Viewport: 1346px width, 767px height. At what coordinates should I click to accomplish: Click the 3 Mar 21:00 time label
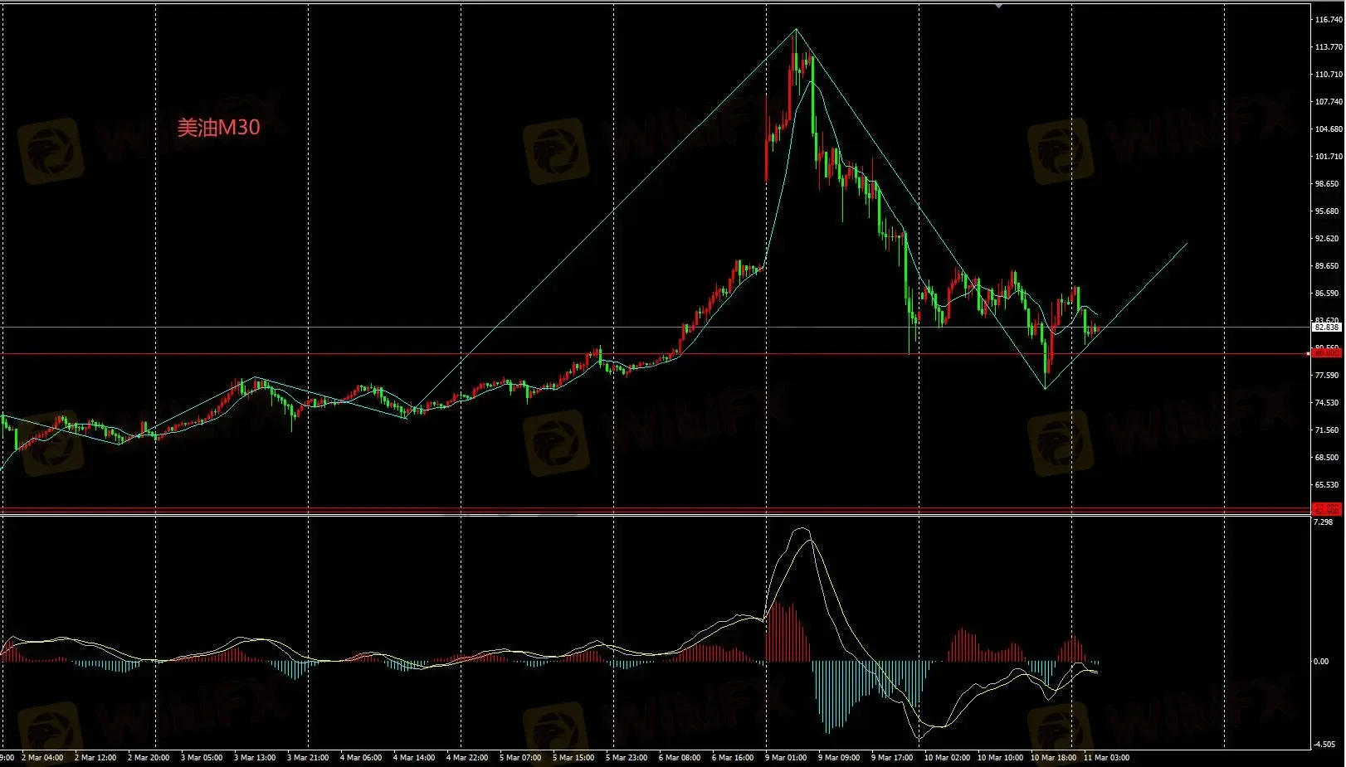(308, 758)
